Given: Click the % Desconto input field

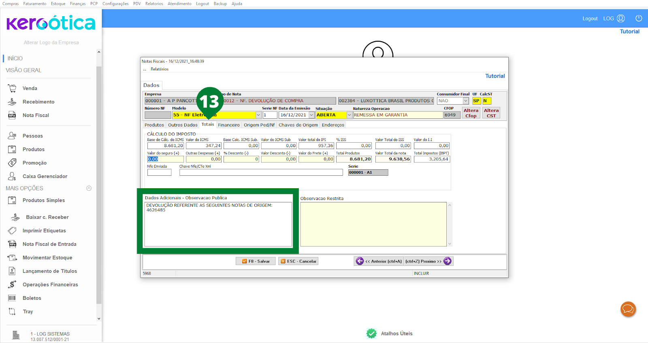Looking at the screenshot, I should pos(241,159).
